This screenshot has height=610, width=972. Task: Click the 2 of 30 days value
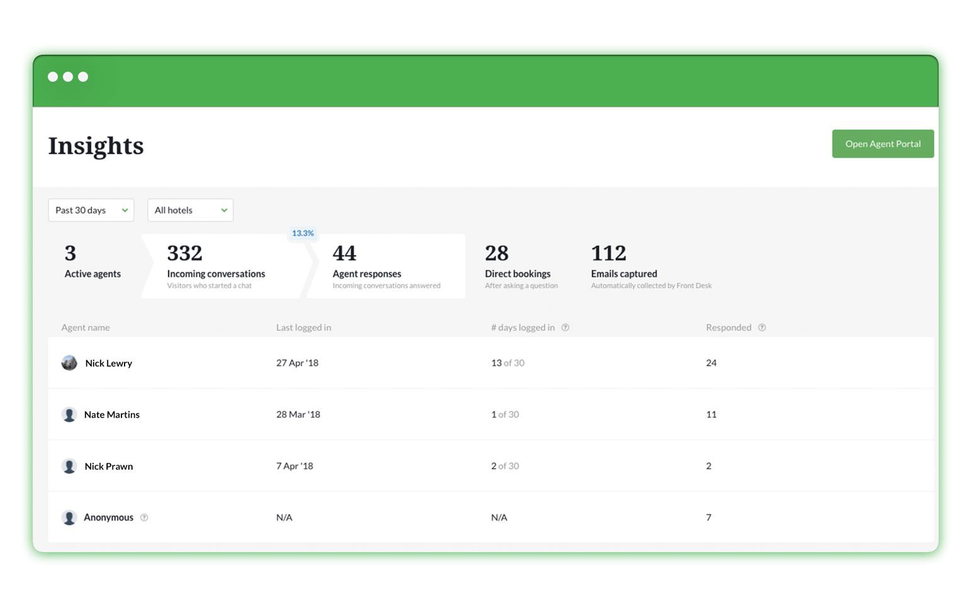click(x=505, y=466)
